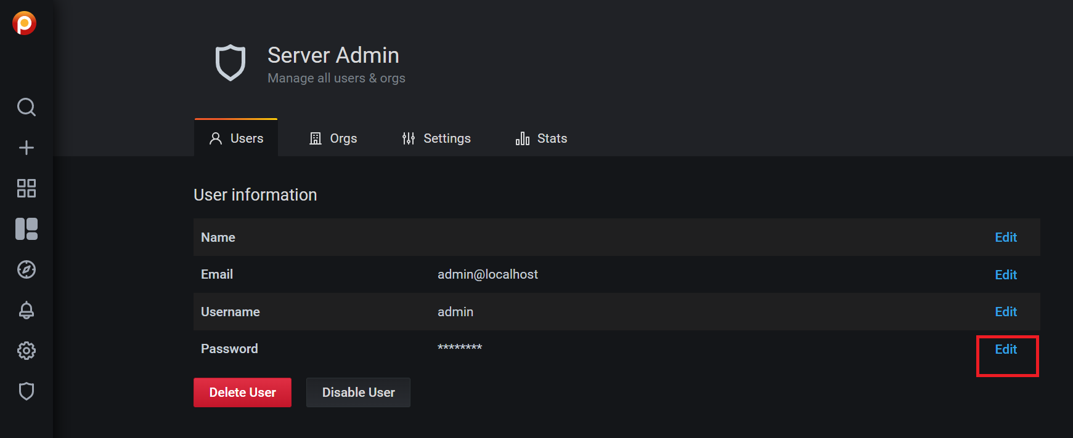Edit the Username field

[x=1006, y=312]
